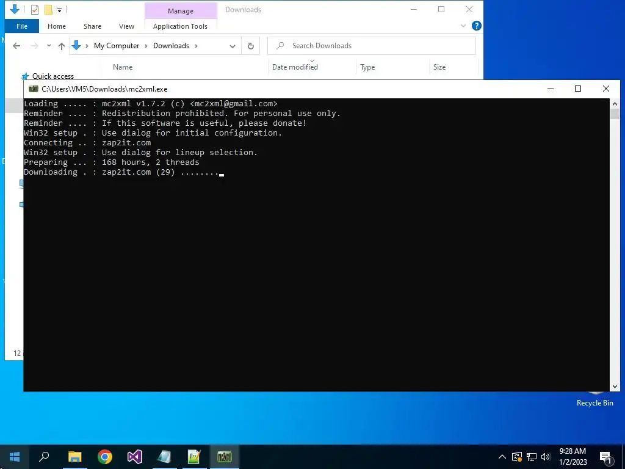Image resolution: width=625 pixels, height=469 pixels.
Task: Click the Explorer Back navigation arrow
Action: tap(16, 46)
